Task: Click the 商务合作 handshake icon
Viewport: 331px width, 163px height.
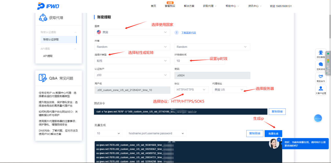Action: (321, 77)
